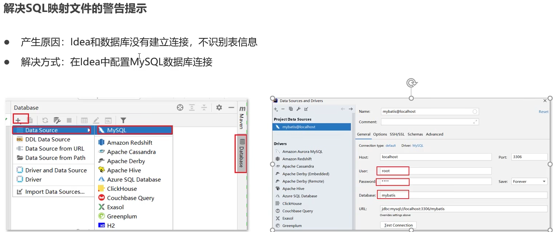The width and height of the screenshot is (553, 232).
Task: Click Collapse All icon in Database header
Action: tap(204, 107)
